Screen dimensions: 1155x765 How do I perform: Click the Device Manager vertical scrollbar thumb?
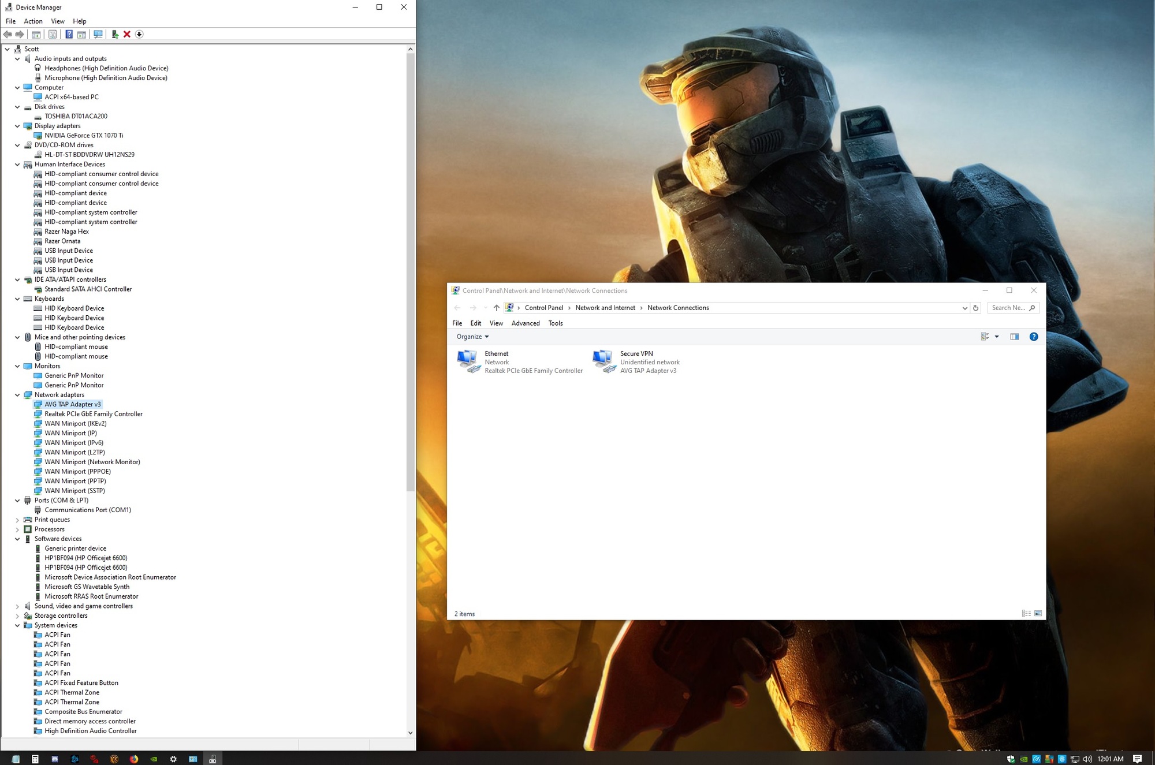click(x=411, y=273)
